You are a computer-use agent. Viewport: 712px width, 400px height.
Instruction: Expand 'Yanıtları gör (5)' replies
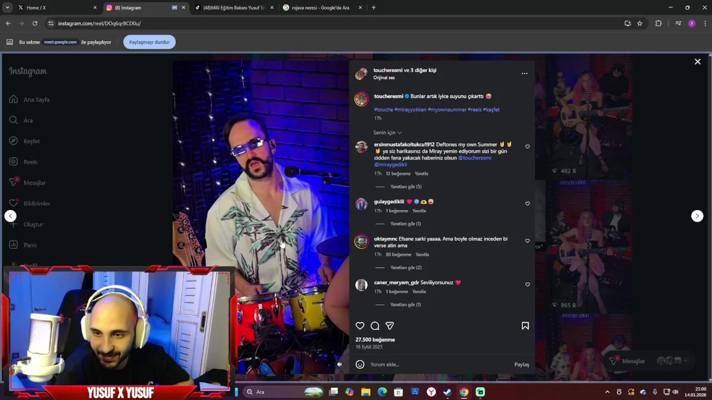(x=406, y=187)
